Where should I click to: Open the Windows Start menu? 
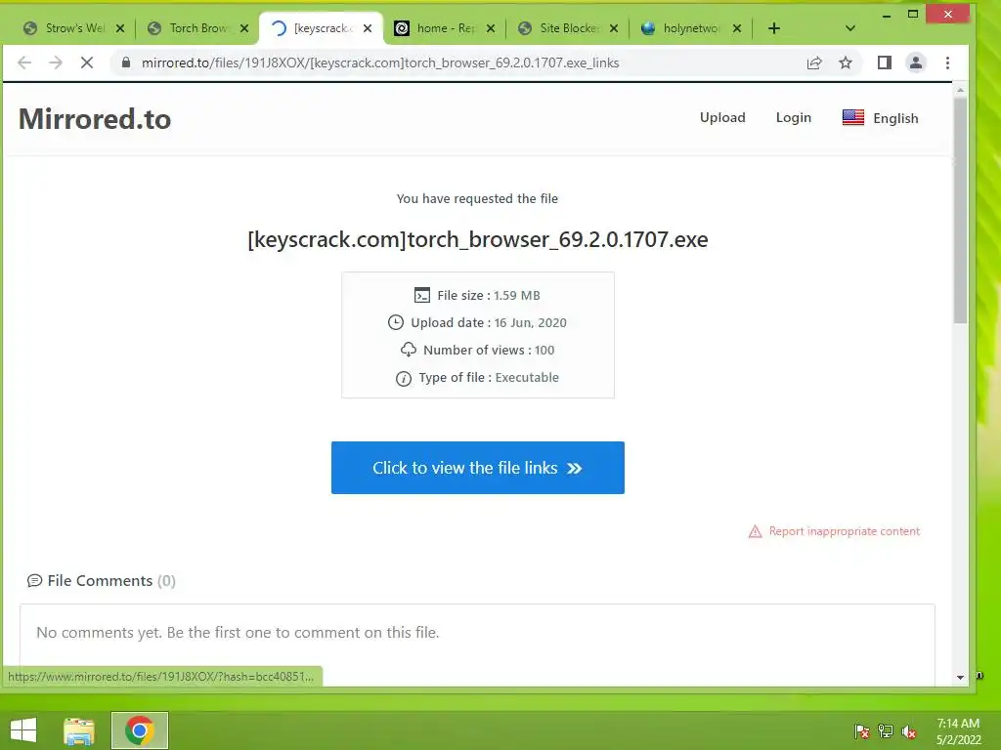point(23,730)
